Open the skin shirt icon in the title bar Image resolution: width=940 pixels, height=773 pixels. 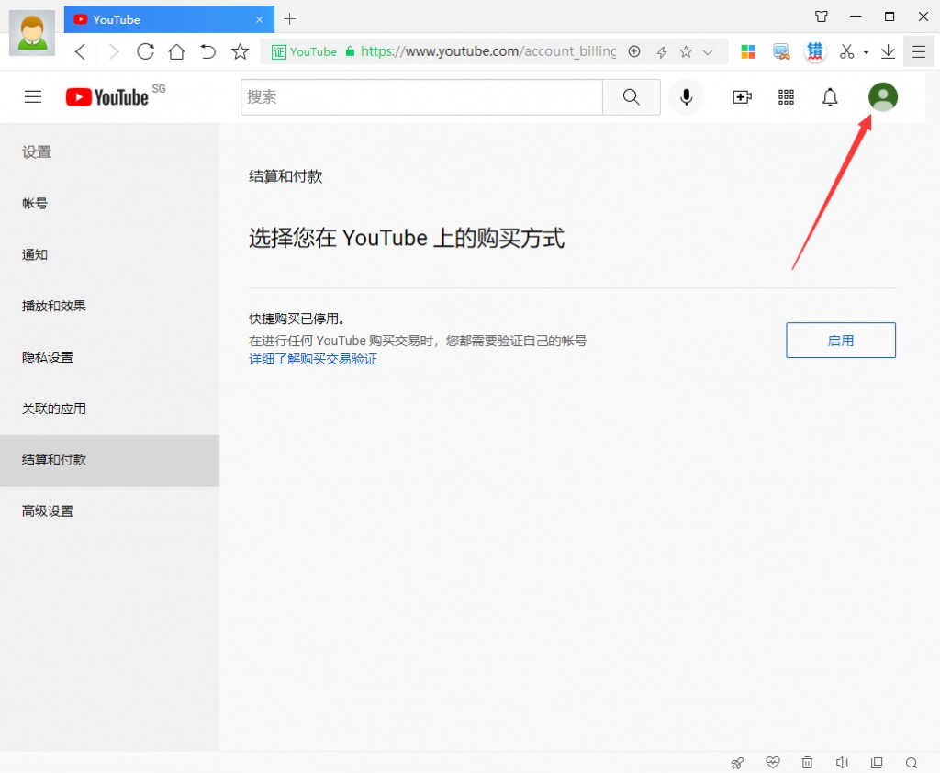click(x=822, y=17)
